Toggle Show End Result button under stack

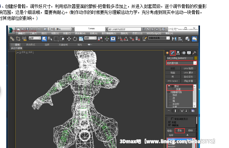(x=175, y=111)
